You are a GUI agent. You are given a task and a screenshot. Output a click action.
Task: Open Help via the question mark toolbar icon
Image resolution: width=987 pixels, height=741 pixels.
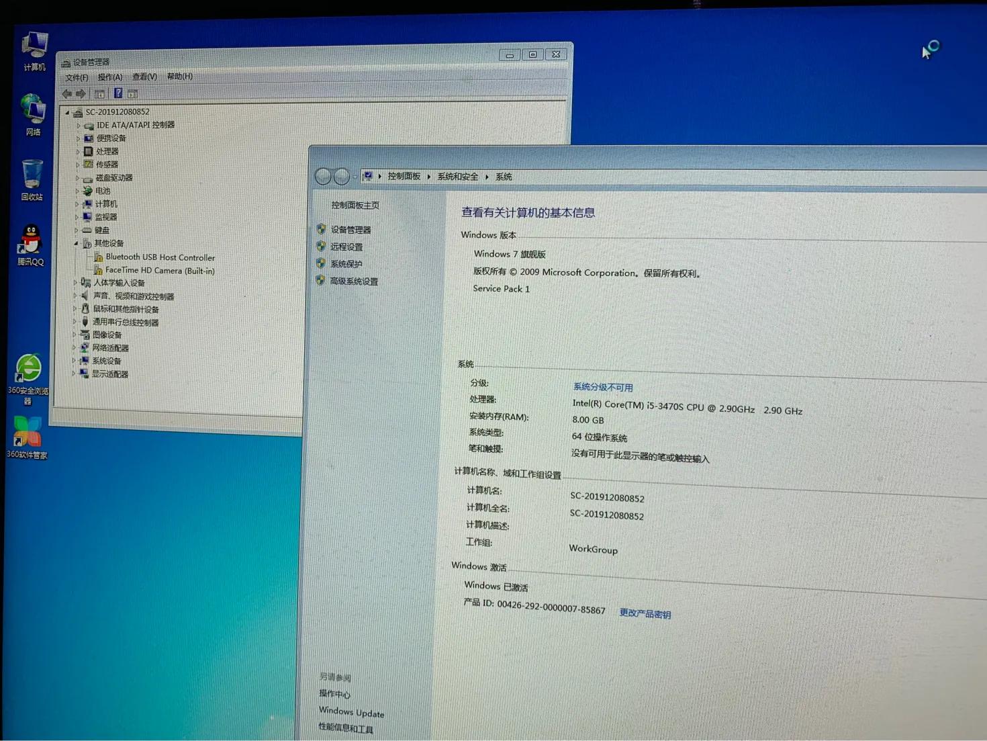coord(118,93)
